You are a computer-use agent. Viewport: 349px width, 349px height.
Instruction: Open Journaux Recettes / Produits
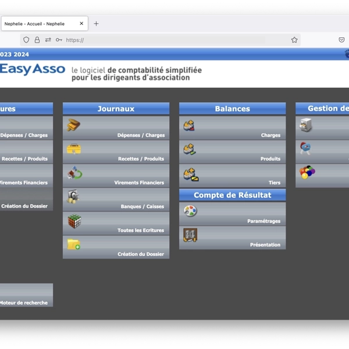[x=116, y=152]
